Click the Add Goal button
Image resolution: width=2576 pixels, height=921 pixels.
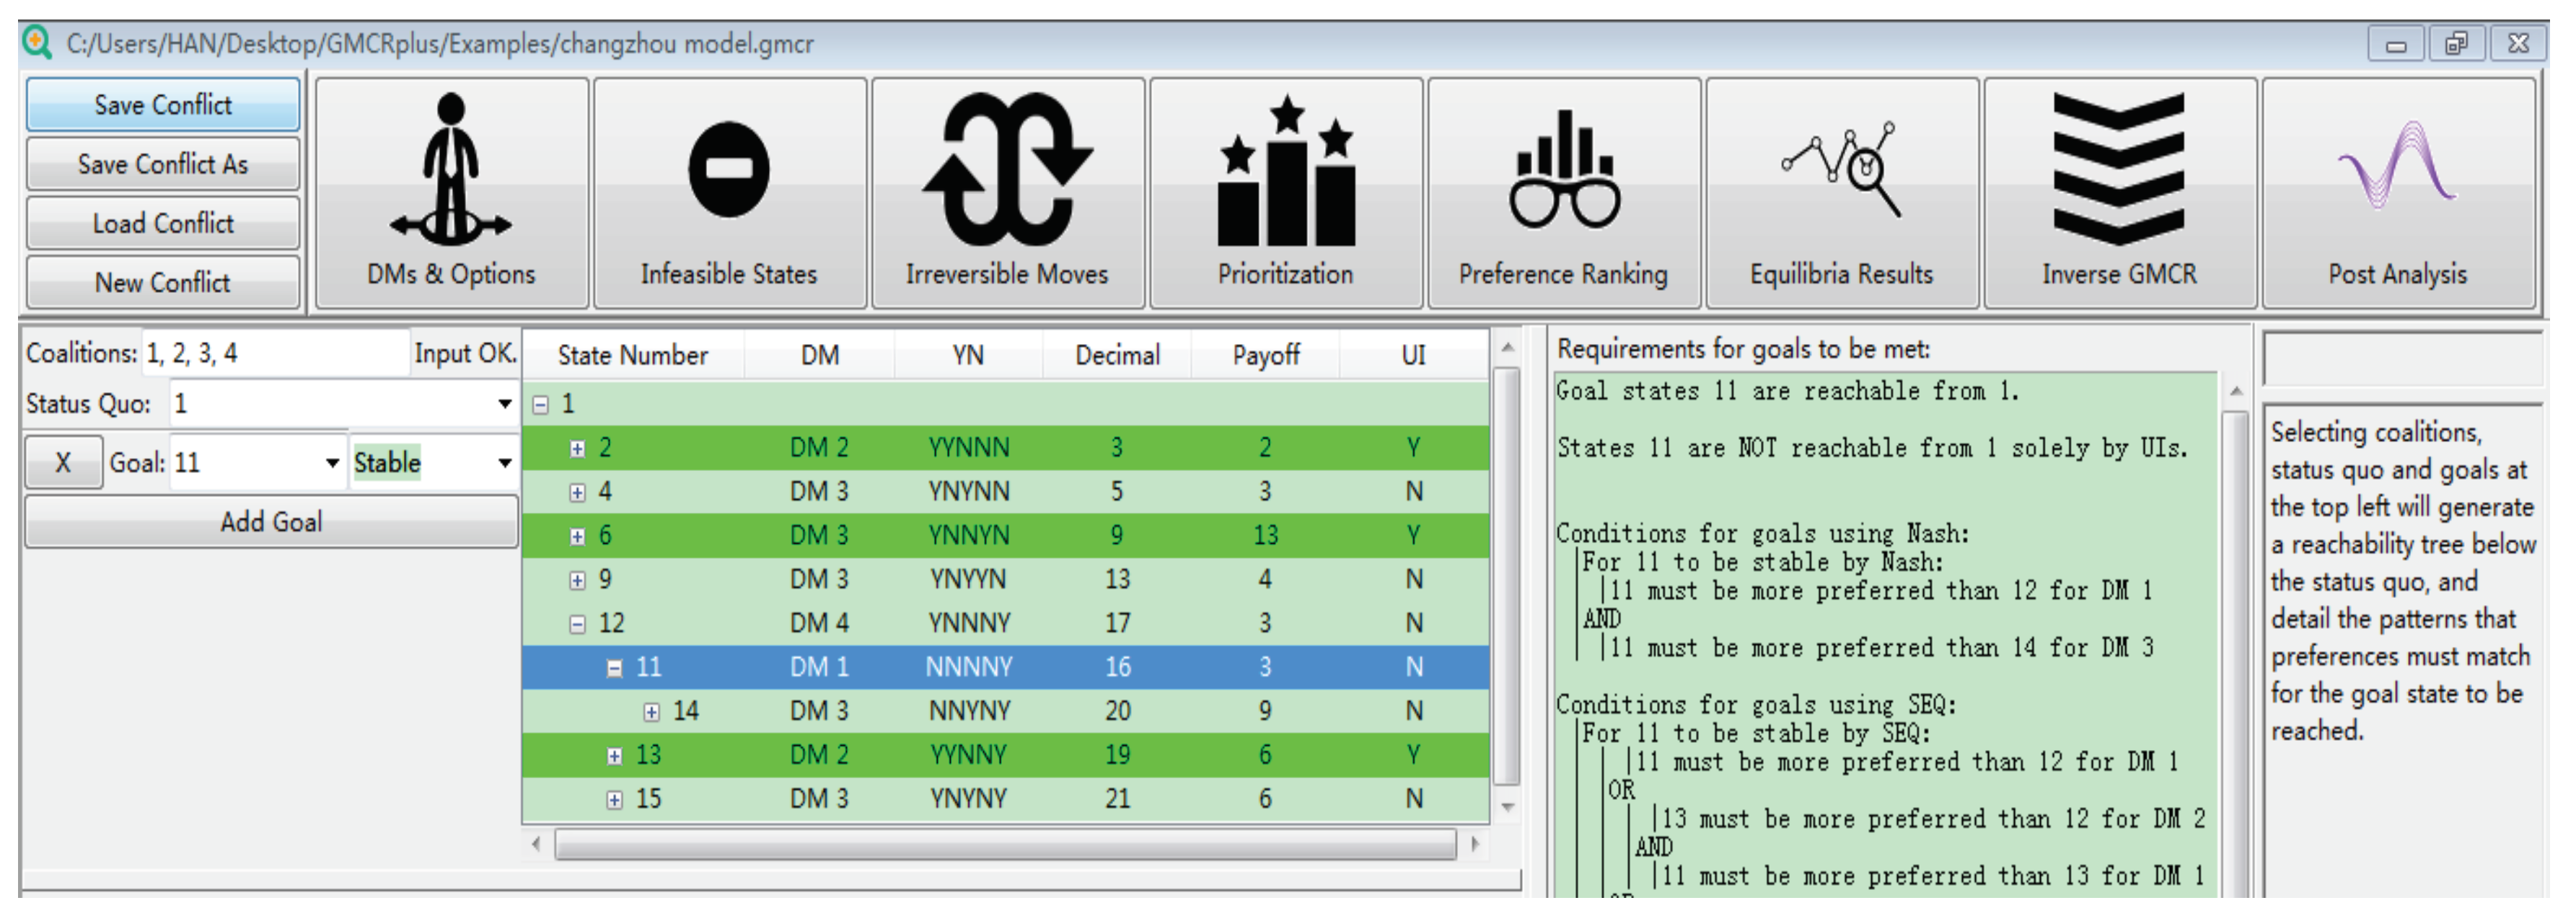pos(271,522)
